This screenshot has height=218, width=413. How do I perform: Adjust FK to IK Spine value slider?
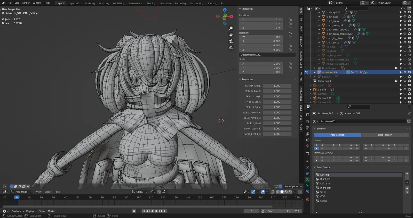pos(277,107)
